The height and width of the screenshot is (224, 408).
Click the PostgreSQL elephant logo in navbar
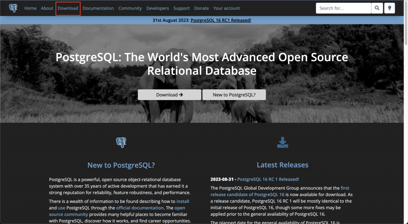click(13, 8)
